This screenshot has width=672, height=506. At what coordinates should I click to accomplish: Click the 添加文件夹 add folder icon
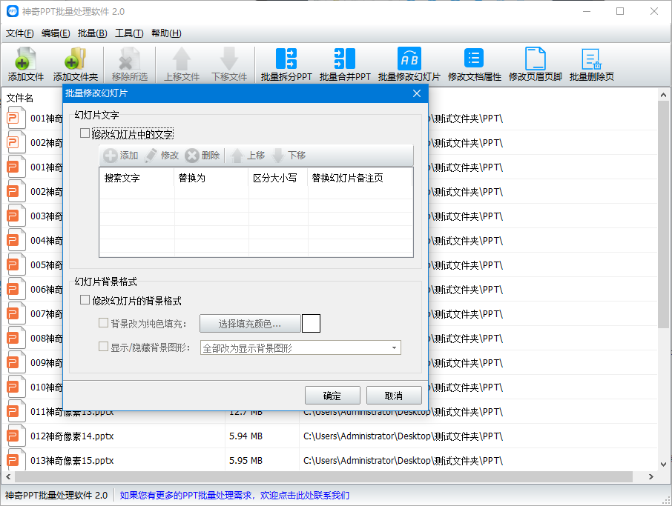tap(76, 59)
